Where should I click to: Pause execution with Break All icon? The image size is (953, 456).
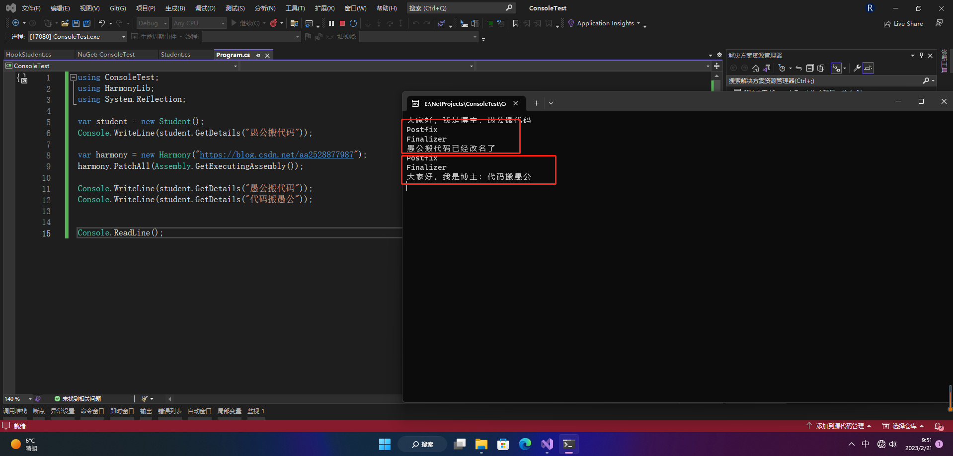click(331, 23)
